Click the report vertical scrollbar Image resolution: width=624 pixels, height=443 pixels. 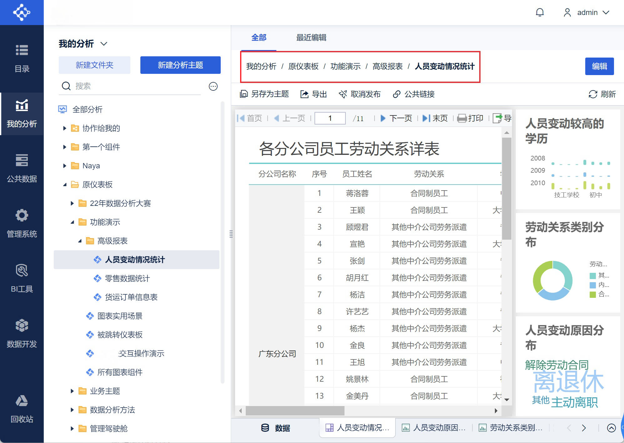506,189
